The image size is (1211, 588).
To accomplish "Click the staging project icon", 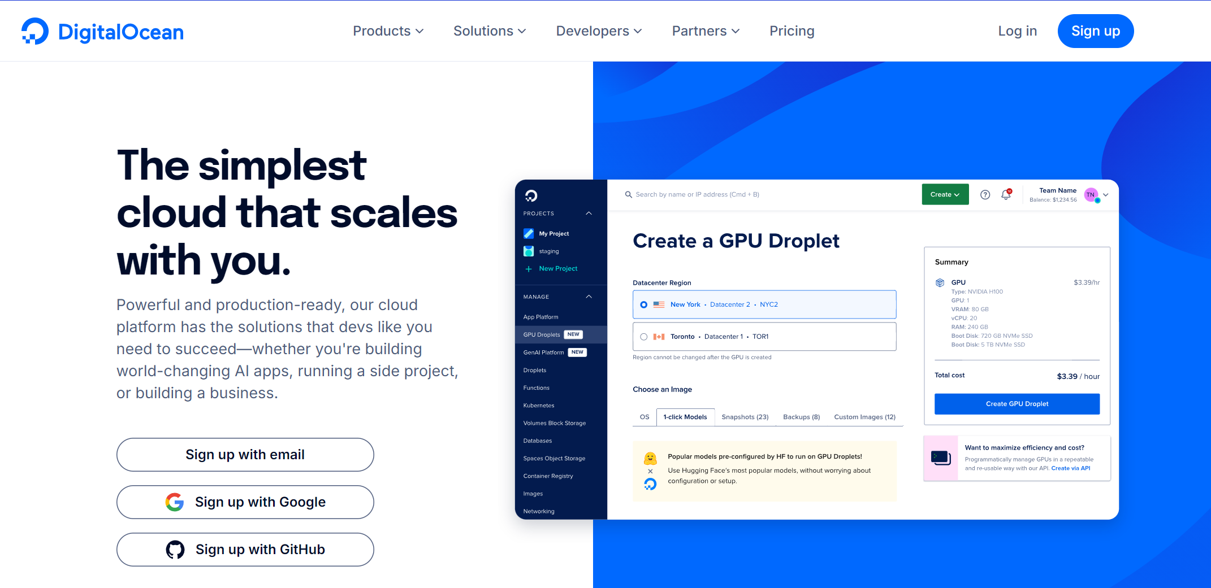I will (529, 251).
